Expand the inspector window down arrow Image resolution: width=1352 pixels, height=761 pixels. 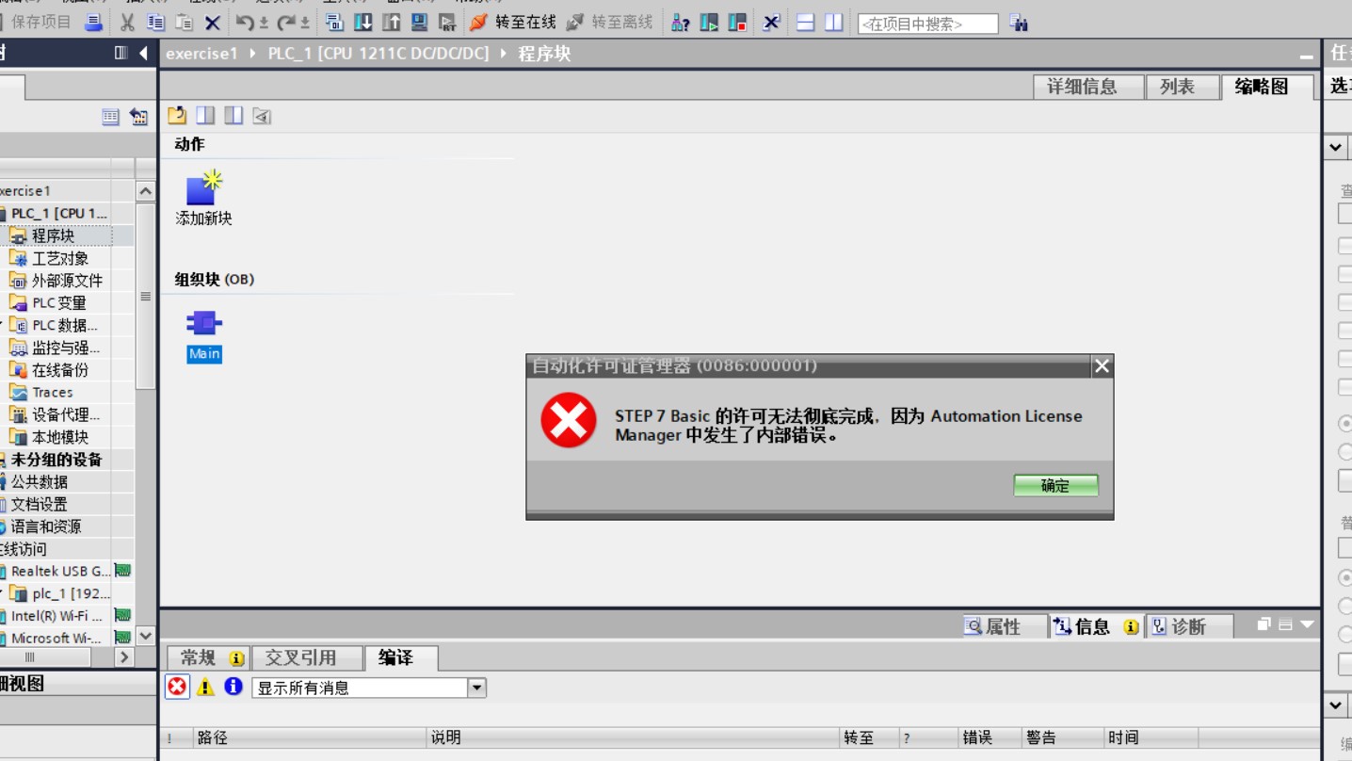coord(1307,624)
